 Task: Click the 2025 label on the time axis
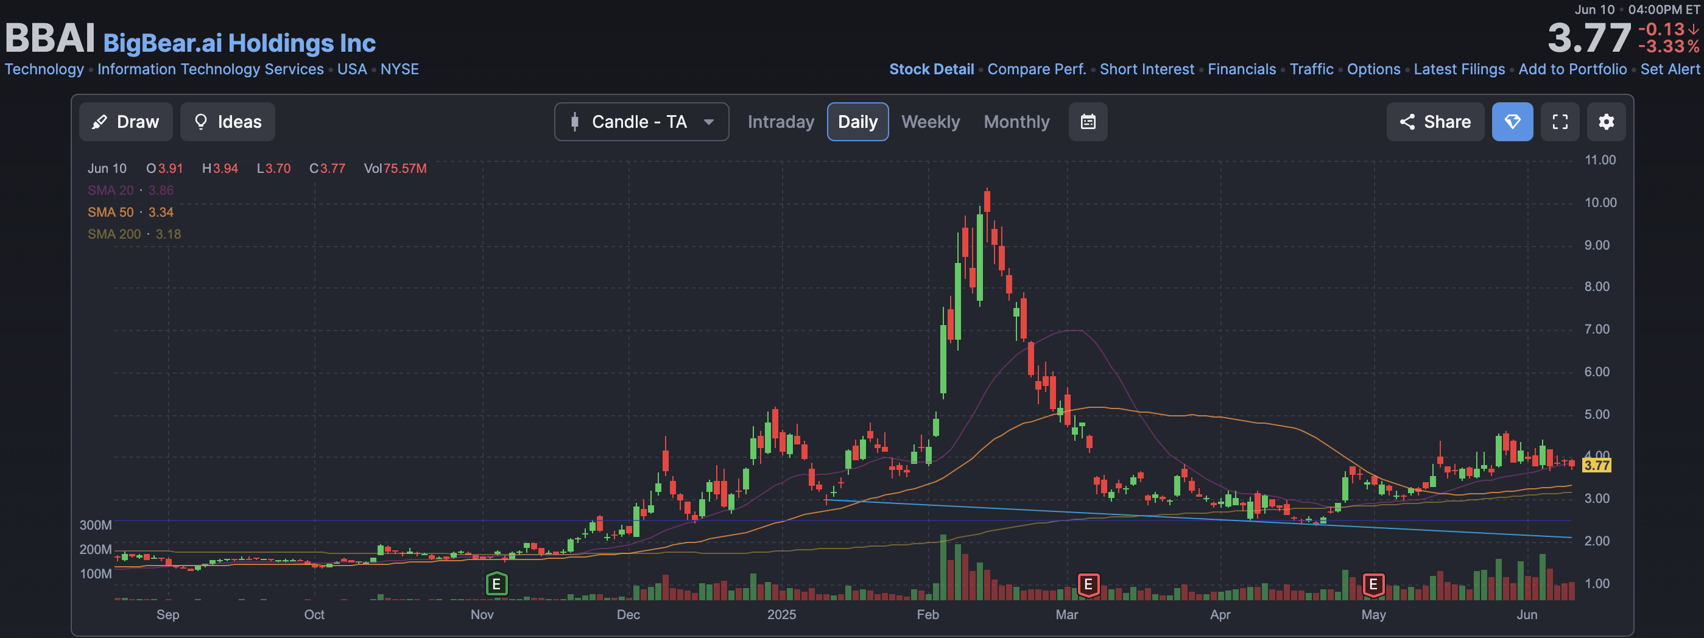(x=781, y=615)
